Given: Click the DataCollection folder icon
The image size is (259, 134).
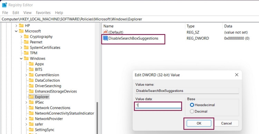Looking at the screenshot, I should click(31, 80).
